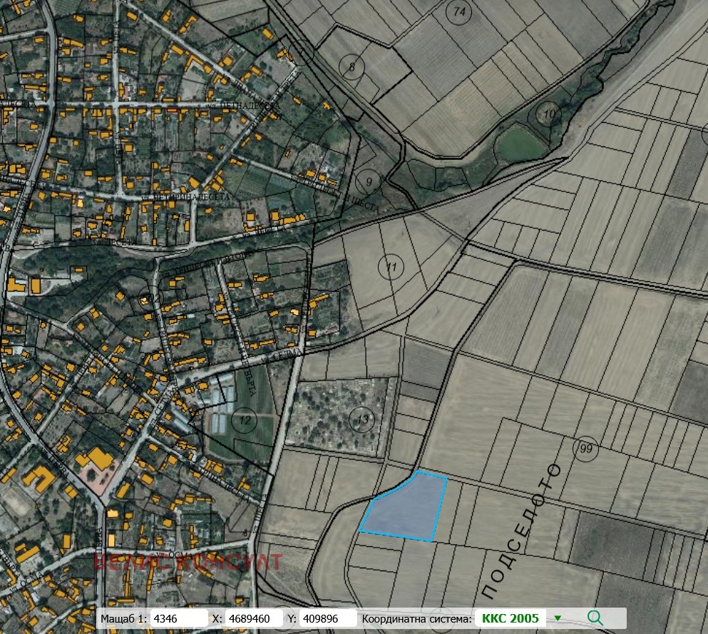Click the Координатна система label
This screenshot has height=634, width=708.
pos(417,618)
